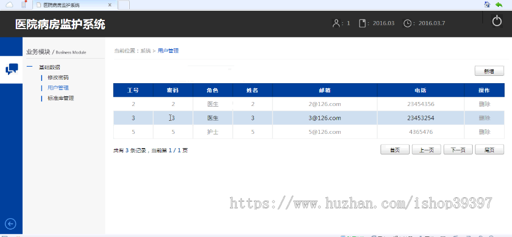Click the 新增 button
The width and height of the screenshot is (512, 237).
point(489,71)
